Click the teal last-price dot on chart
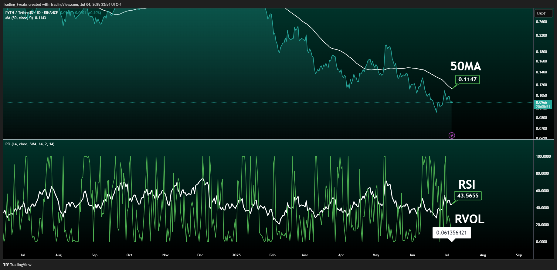The image size is (557, 270). coord(452,102)
